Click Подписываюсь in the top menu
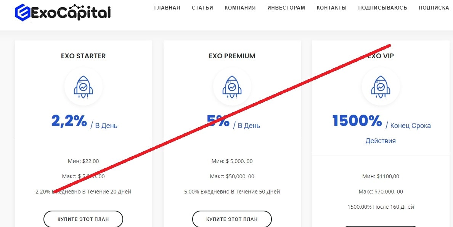The width and height of the screenshot is (453, 227). (x=382, y=8)
